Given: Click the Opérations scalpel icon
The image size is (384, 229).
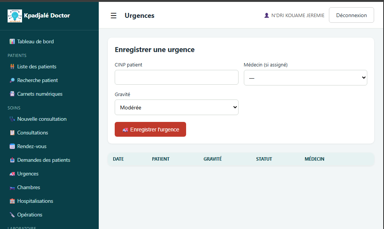Looking at the screenshot, I should click(x=12, y=215).
